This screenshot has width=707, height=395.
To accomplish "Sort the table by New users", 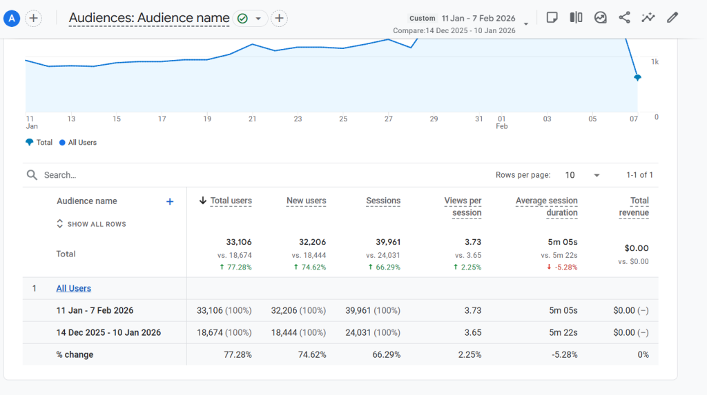I will click(306, 201).
